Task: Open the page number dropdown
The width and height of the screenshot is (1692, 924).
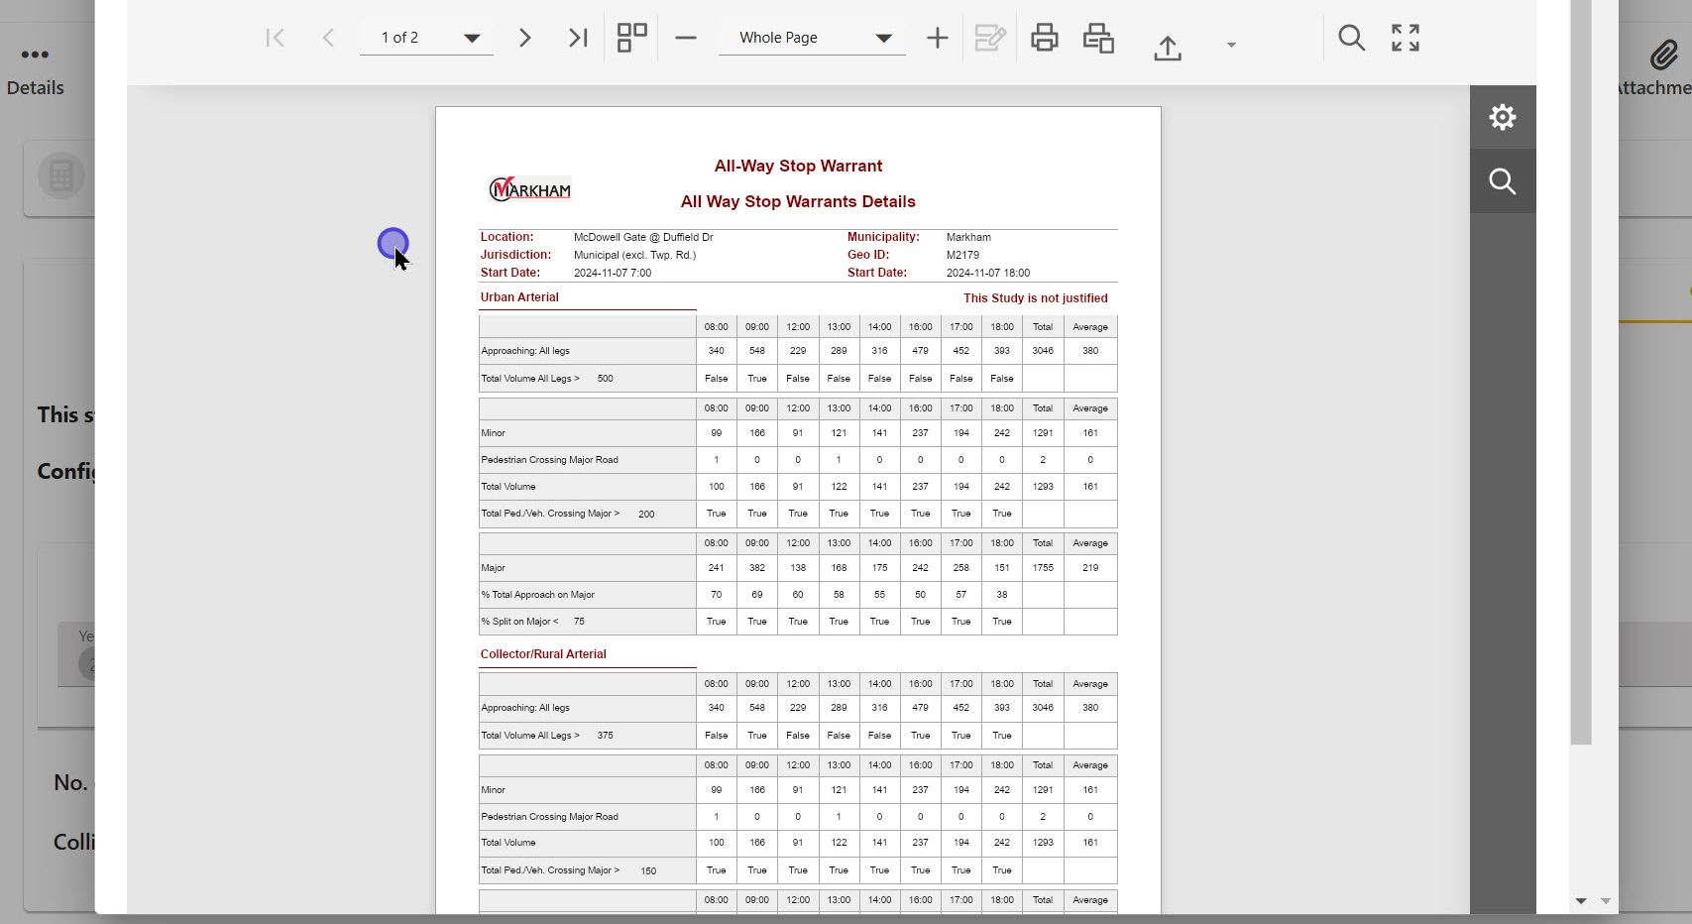Action: [472, 39]
